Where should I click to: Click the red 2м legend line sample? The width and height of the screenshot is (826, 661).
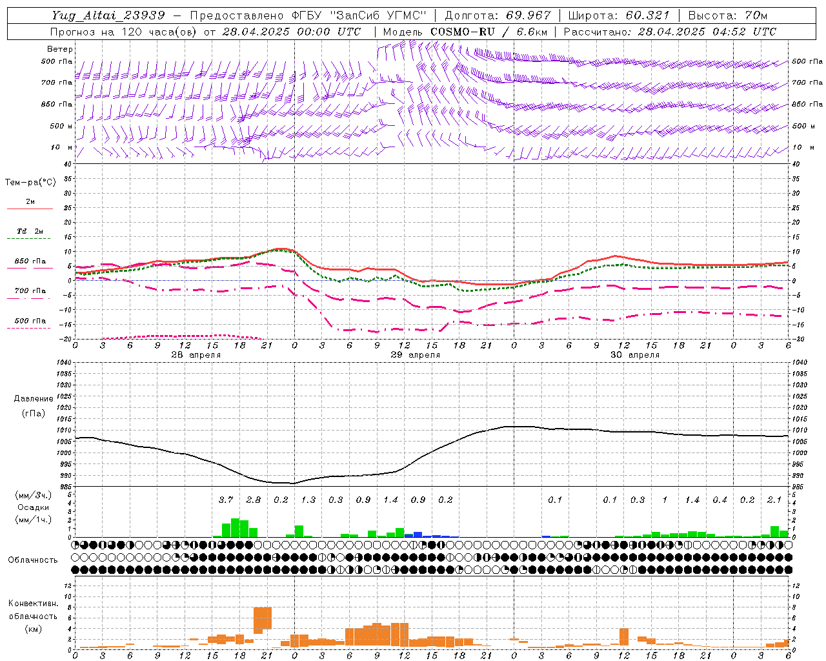click(x=30, y=208)
